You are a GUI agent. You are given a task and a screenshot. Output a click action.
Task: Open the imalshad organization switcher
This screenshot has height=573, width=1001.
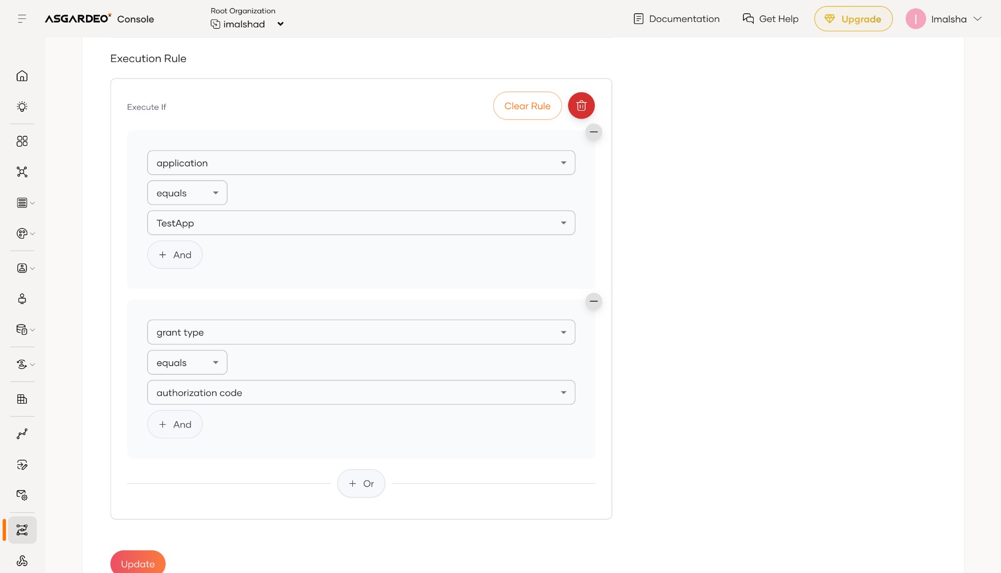tap(247, 24)
